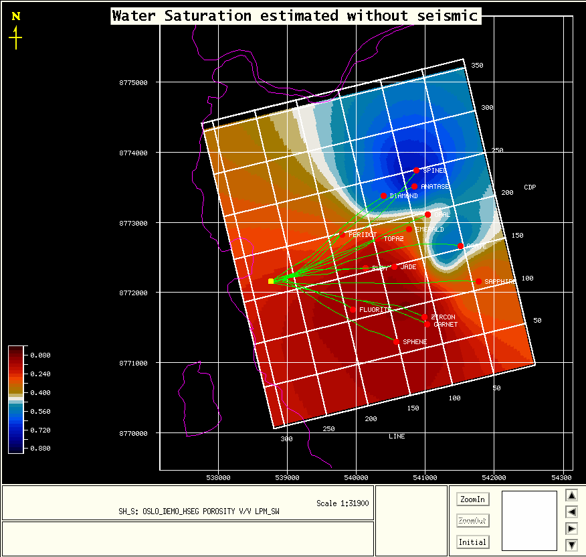Click the pan up arrow button
This screenshot has width=586, height=557.
click(x=571, y=495)
